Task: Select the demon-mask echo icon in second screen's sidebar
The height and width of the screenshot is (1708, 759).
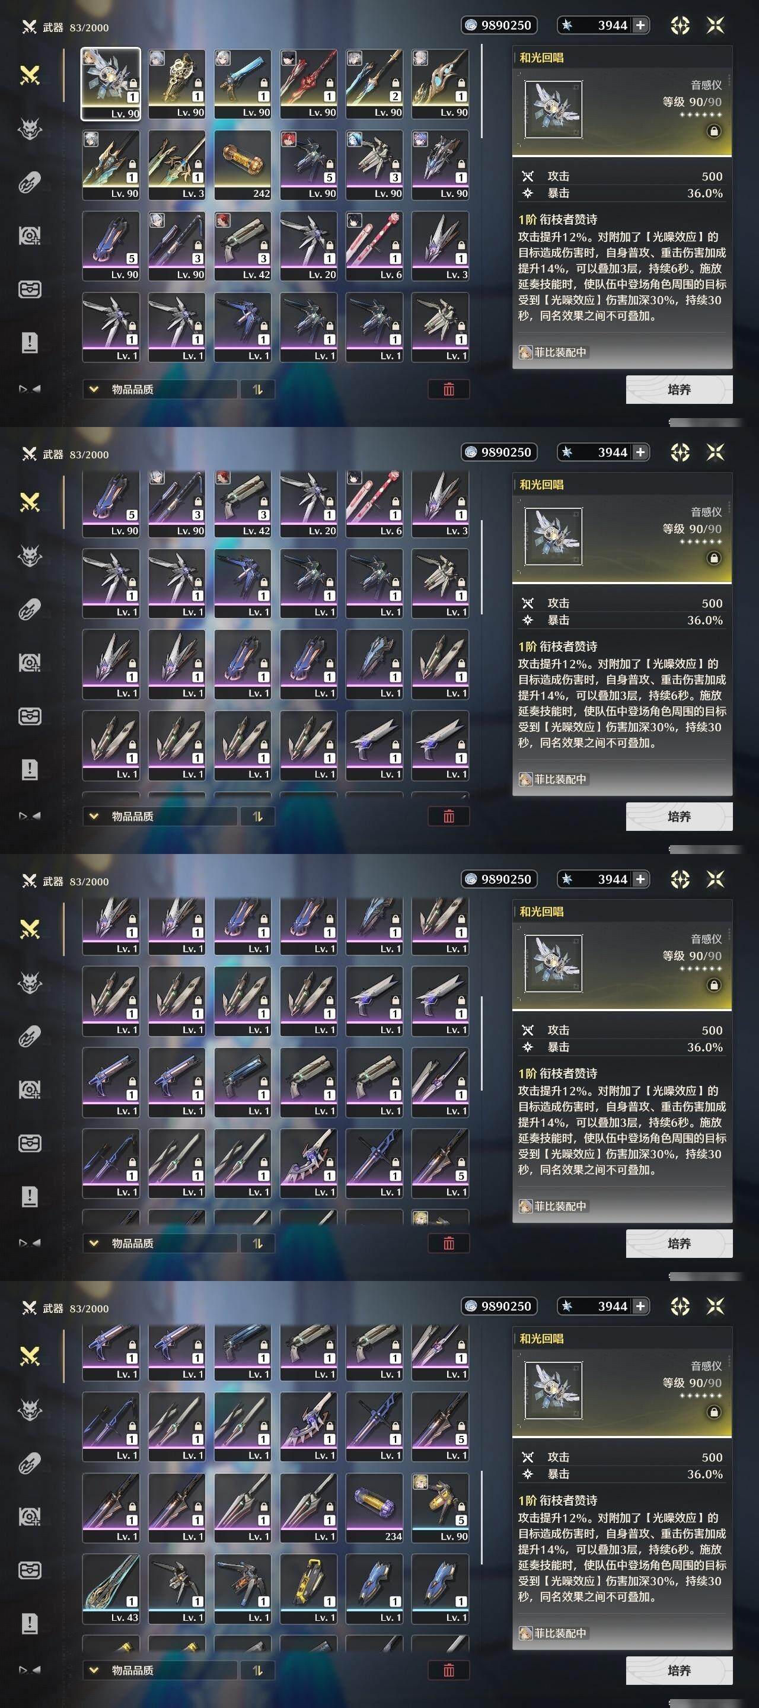Action: pyautogui.click(x=30, y=556)
